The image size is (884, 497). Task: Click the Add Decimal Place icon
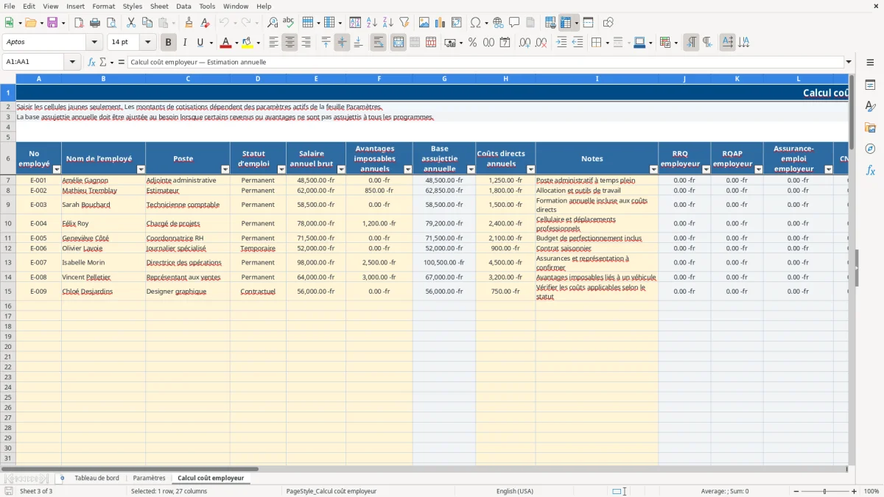[x=525, y=43]
